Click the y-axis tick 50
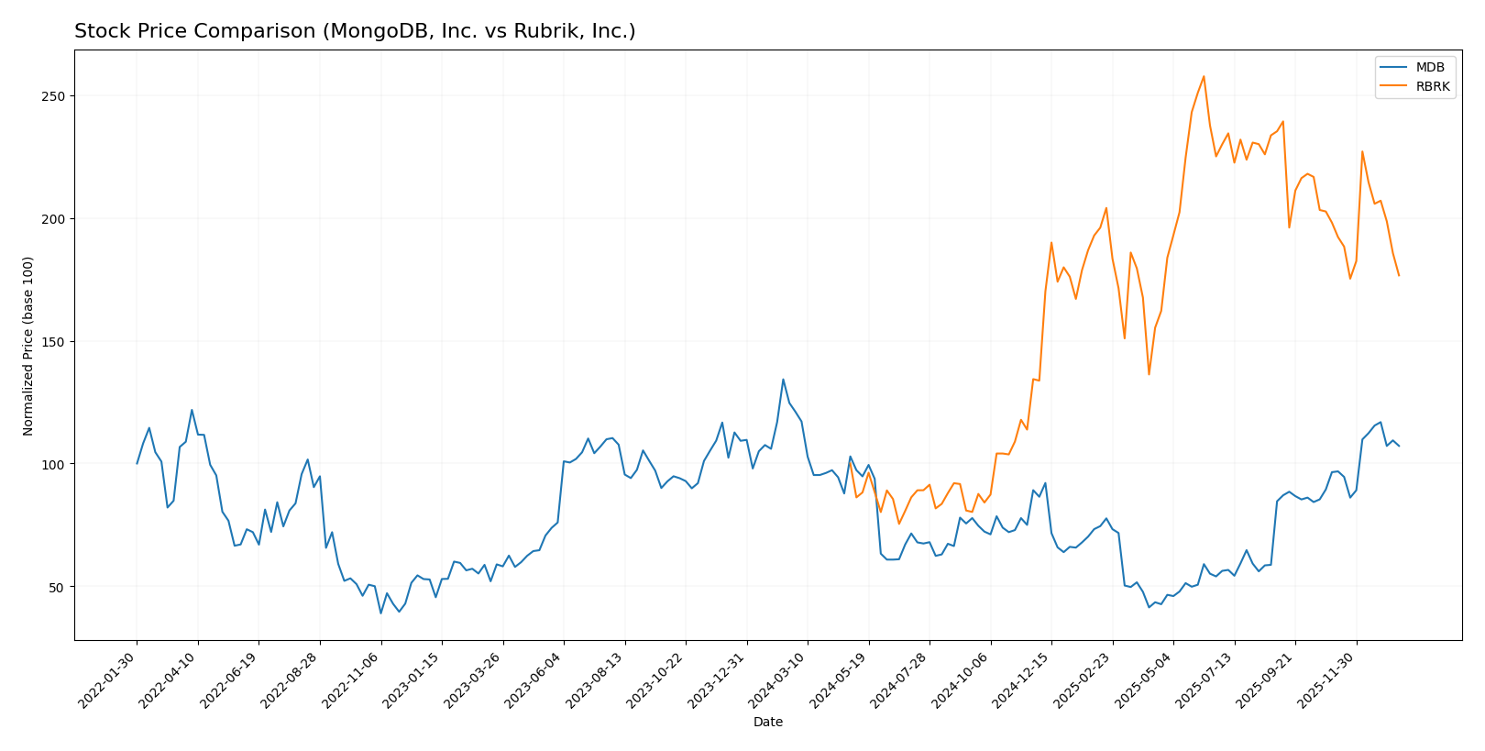Screen dimensions: 1485x751 coord(59,587)
